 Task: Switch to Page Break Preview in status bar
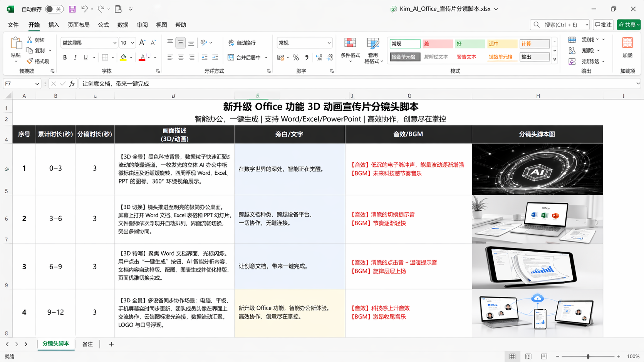(544, 357)
